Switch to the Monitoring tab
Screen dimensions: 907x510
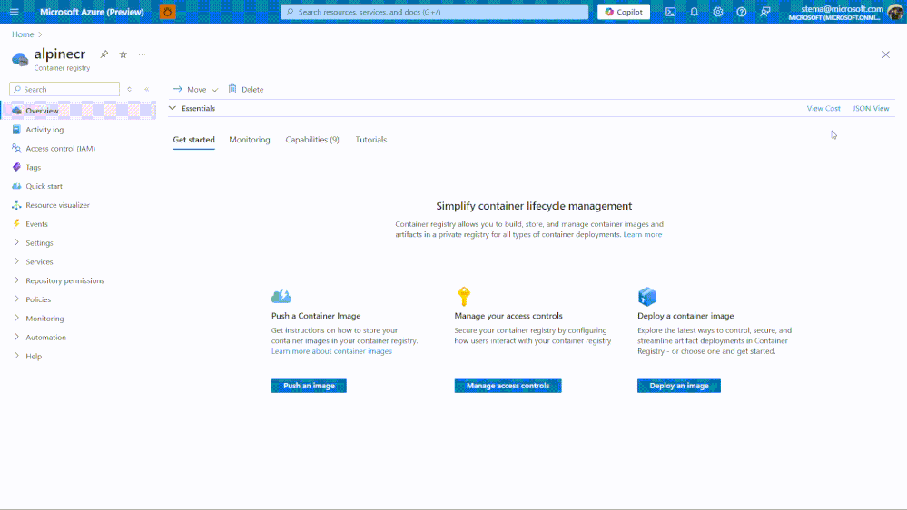click(x=250, y=140)
